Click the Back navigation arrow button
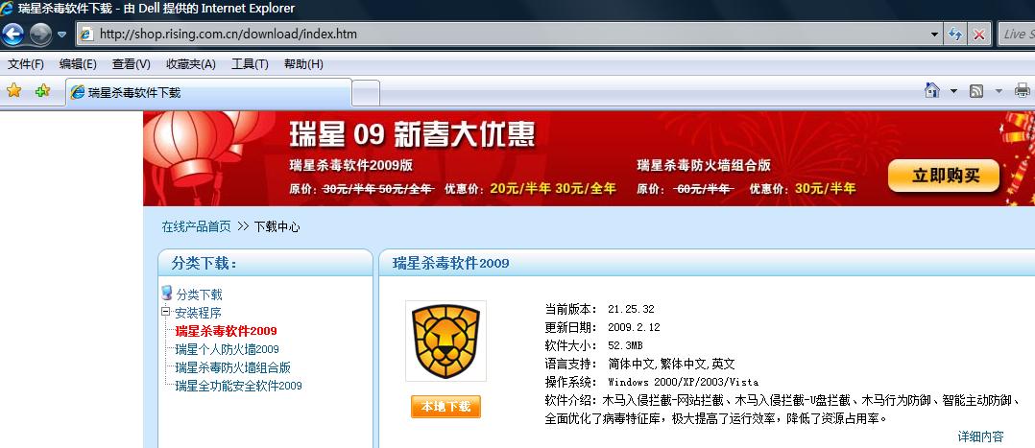 click(12, 34)
